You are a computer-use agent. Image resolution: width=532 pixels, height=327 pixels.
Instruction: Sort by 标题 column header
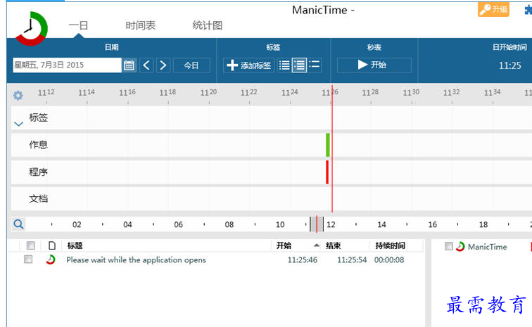tap(75, 245)
